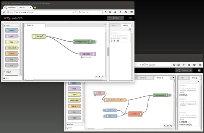Select http node in front window palette
This screenshot has width=204, height=133.
coord(12,42)
